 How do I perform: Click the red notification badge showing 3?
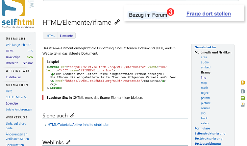(170, 12)
